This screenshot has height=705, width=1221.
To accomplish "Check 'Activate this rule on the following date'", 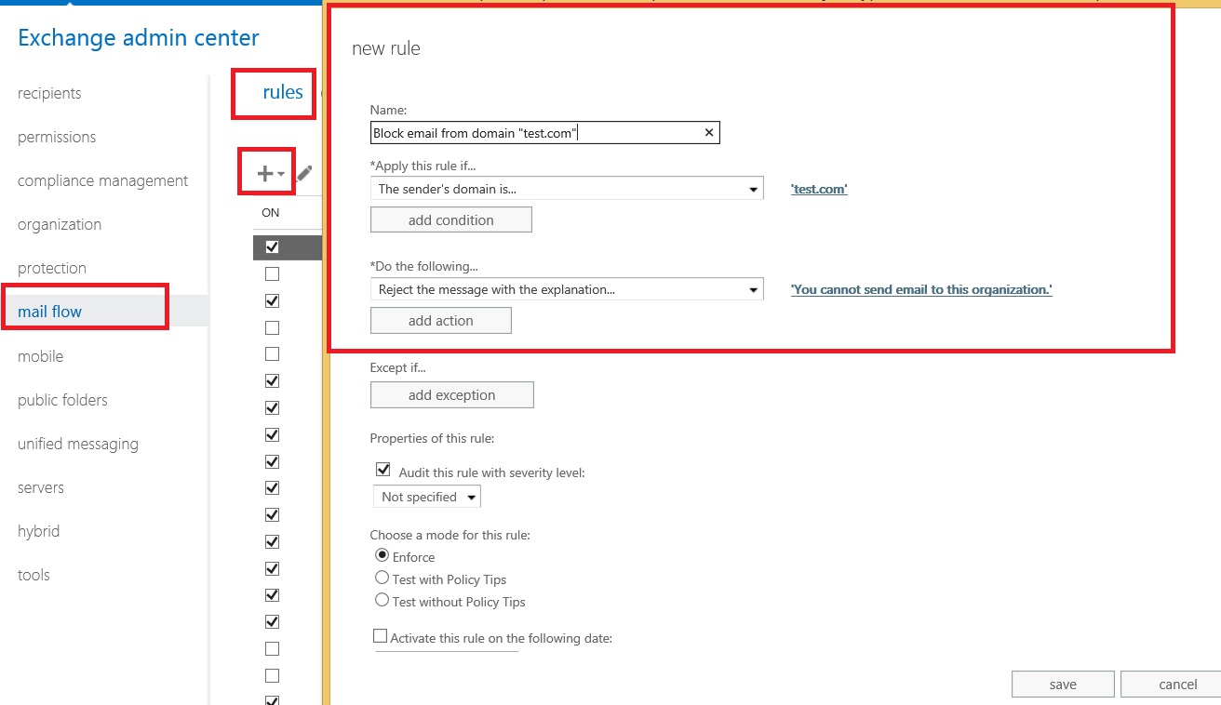I will (380, 634).
